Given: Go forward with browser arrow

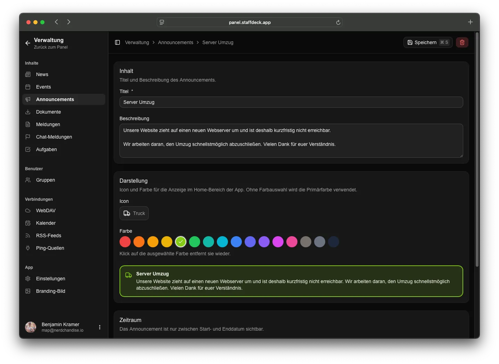Looking at the screenshot, I should pos(69,22).
